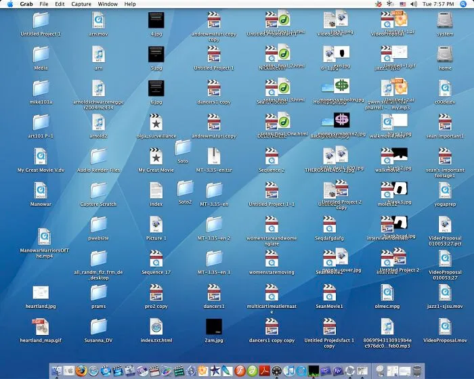
Task: Click the volume icon in menu bar
Action: tap(414, 4)
